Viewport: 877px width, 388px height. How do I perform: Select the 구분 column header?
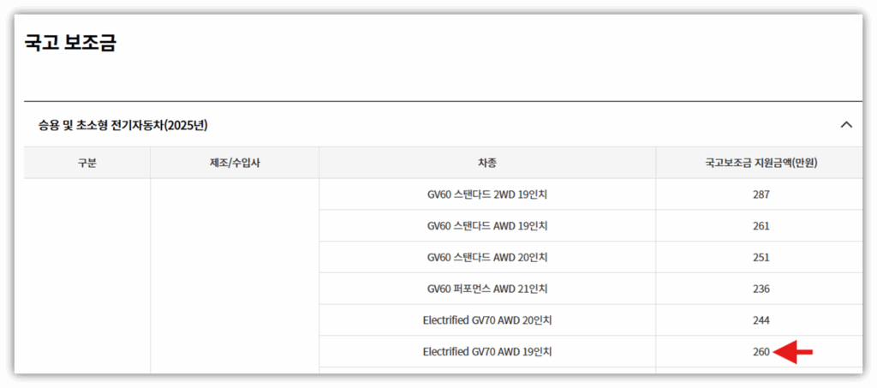87,163
